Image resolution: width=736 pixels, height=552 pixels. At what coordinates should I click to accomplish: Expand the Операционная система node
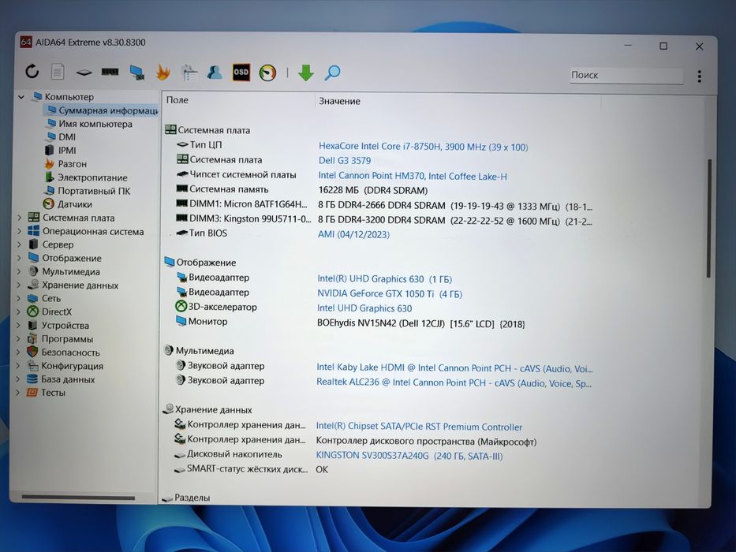click(x=19, y=231)
